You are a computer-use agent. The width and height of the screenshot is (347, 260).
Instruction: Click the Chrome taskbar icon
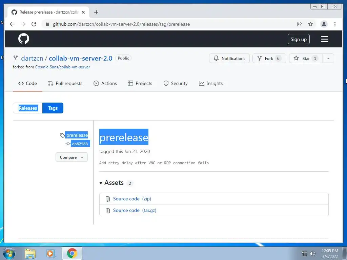(x=72, y=253)
